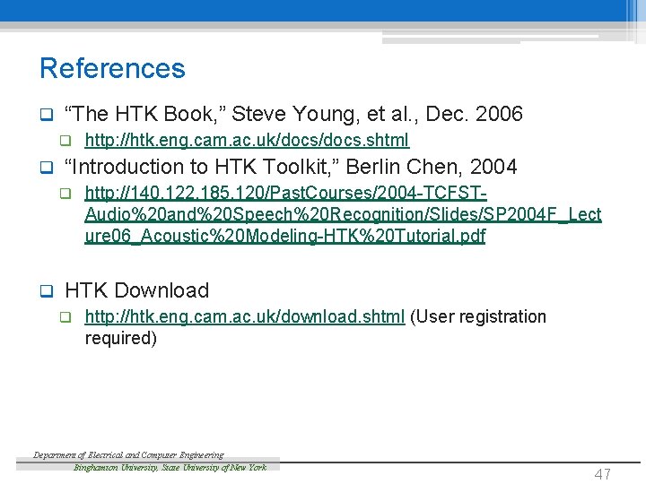Click the square bullet beside 'HTK Download'
The height and width of the screenshot is (484, 646).
coord(47,291)
